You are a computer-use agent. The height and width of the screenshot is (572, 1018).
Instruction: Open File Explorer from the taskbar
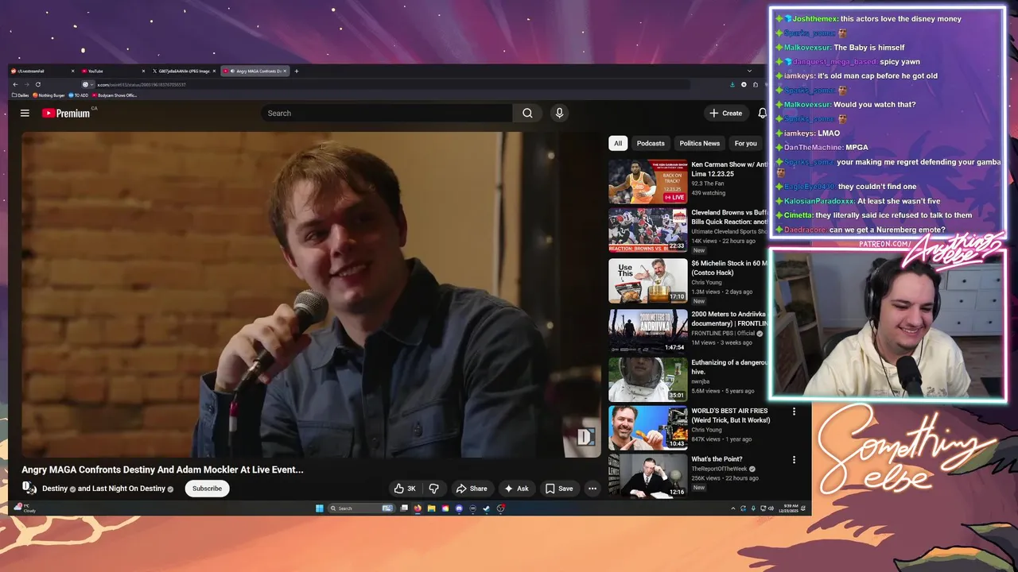431,508
